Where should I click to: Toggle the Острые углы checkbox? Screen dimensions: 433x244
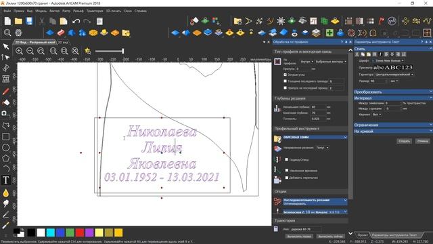(285, 75)
